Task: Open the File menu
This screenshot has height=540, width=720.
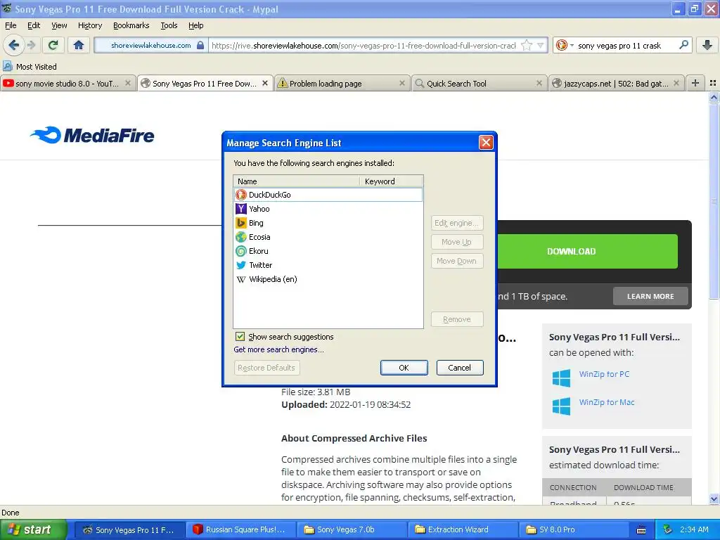Action: [11, 25]
